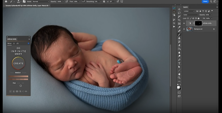Choose the Eraser tool
The image size is (222, 113).
point(179,45)
